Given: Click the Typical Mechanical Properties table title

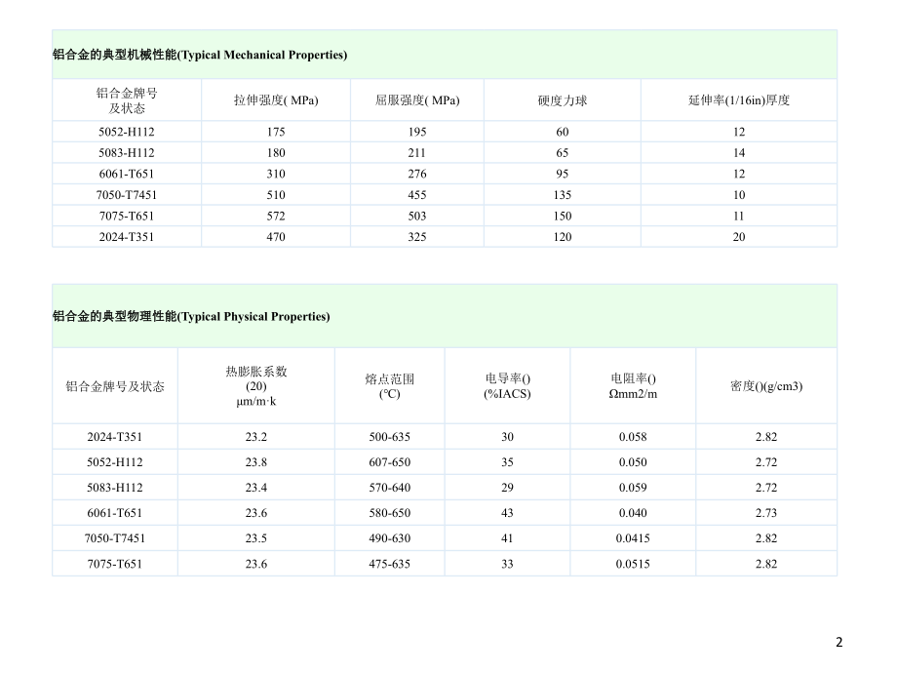Looking at the screenshot, I should pyautogui.click(x=200, y=56).
